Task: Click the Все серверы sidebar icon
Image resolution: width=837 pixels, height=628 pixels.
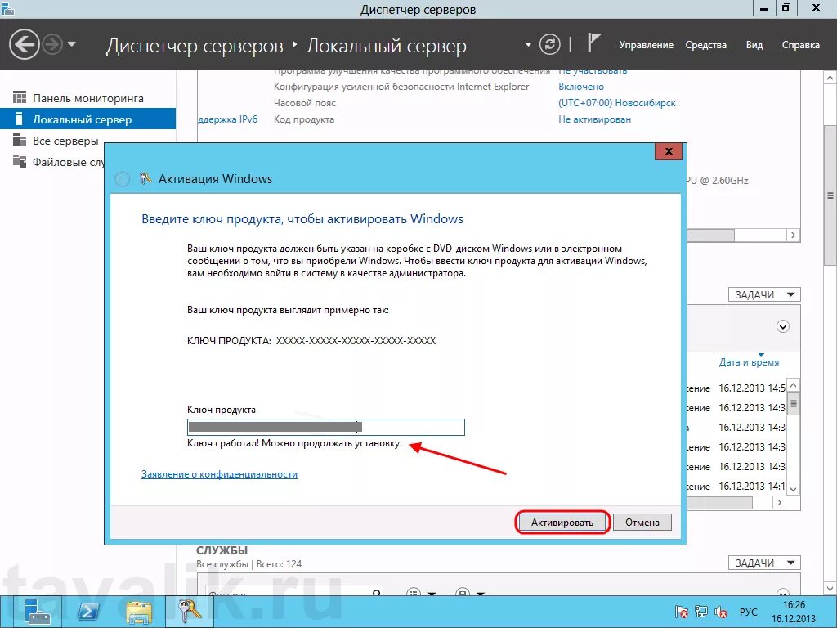Action: click(x=20, y=140)
